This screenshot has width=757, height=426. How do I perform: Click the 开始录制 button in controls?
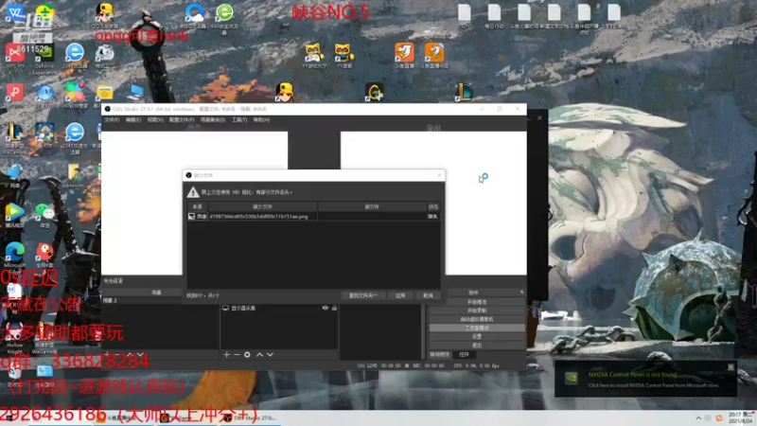[x=477, y=311]
